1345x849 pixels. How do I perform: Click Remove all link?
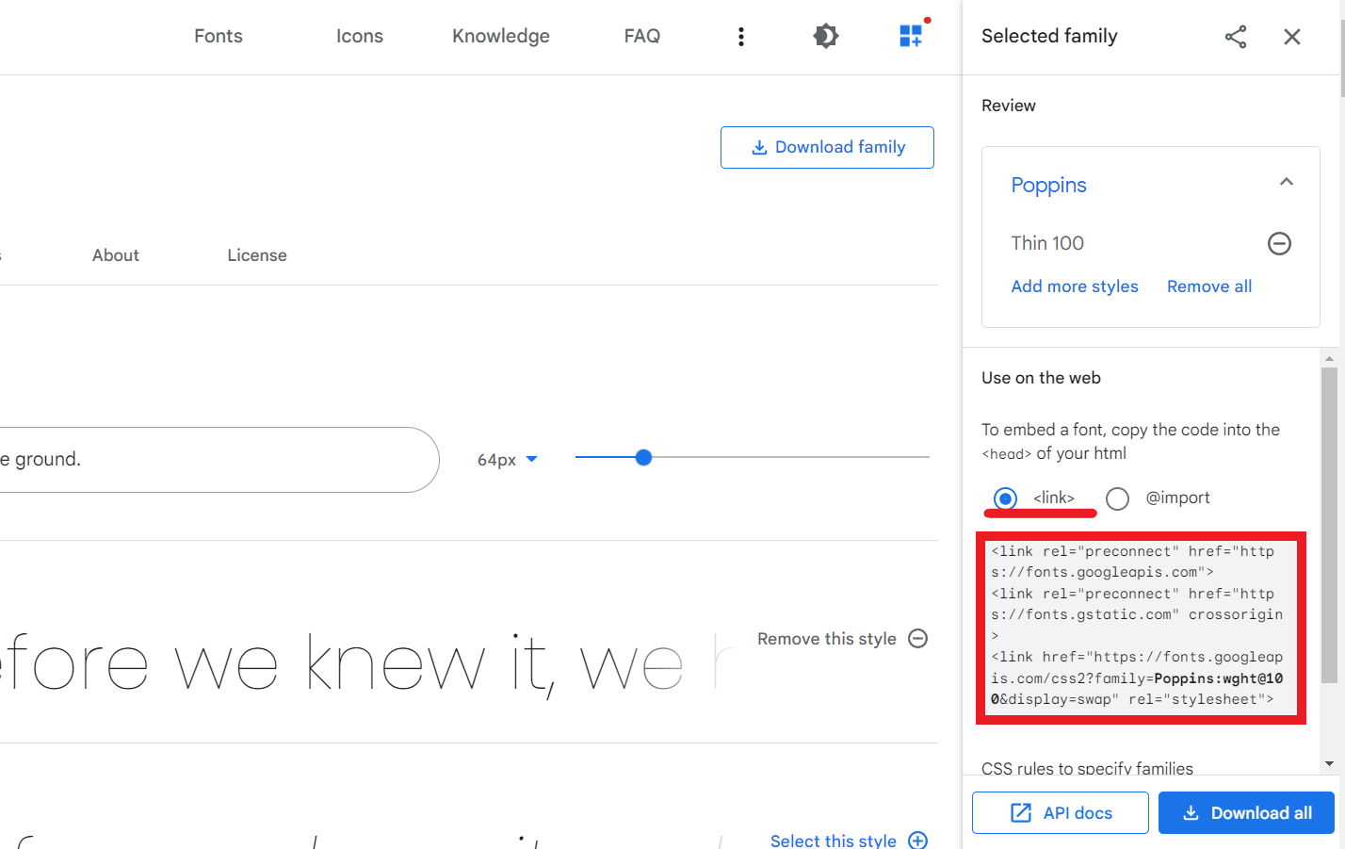(x=1209, y=286)
